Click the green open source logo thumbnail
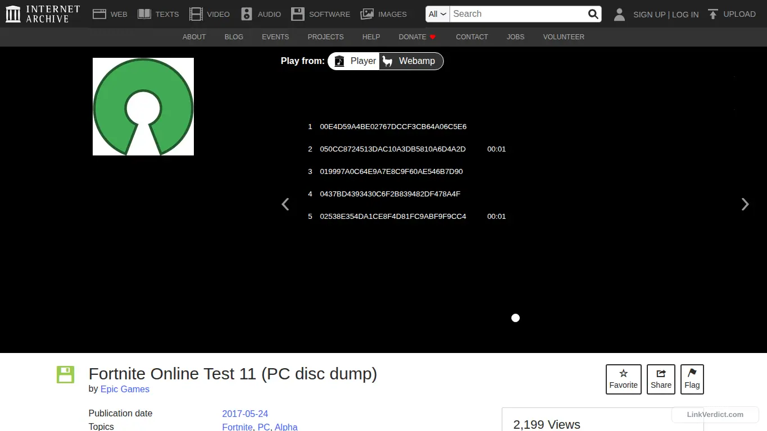Screen dimensions: 767x431 (x=143, y=107)
